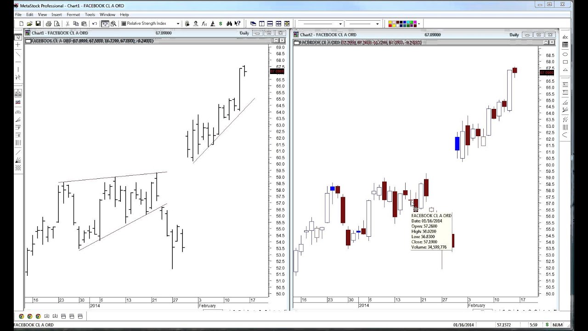This screenshot has height=331, width=588.
Task: Open a file using the folder icon
Action: click(x=29, y=23)
